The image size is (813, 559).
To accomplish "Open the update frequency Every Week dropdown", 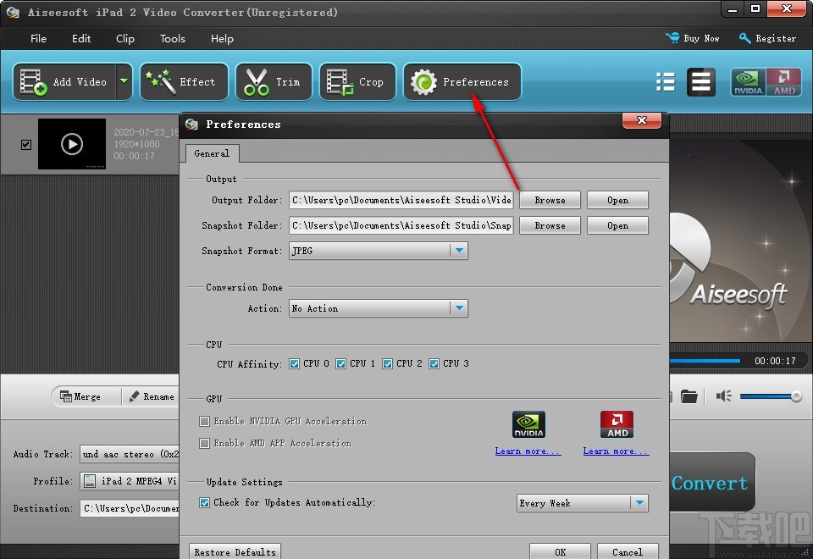I will (583, 503).
